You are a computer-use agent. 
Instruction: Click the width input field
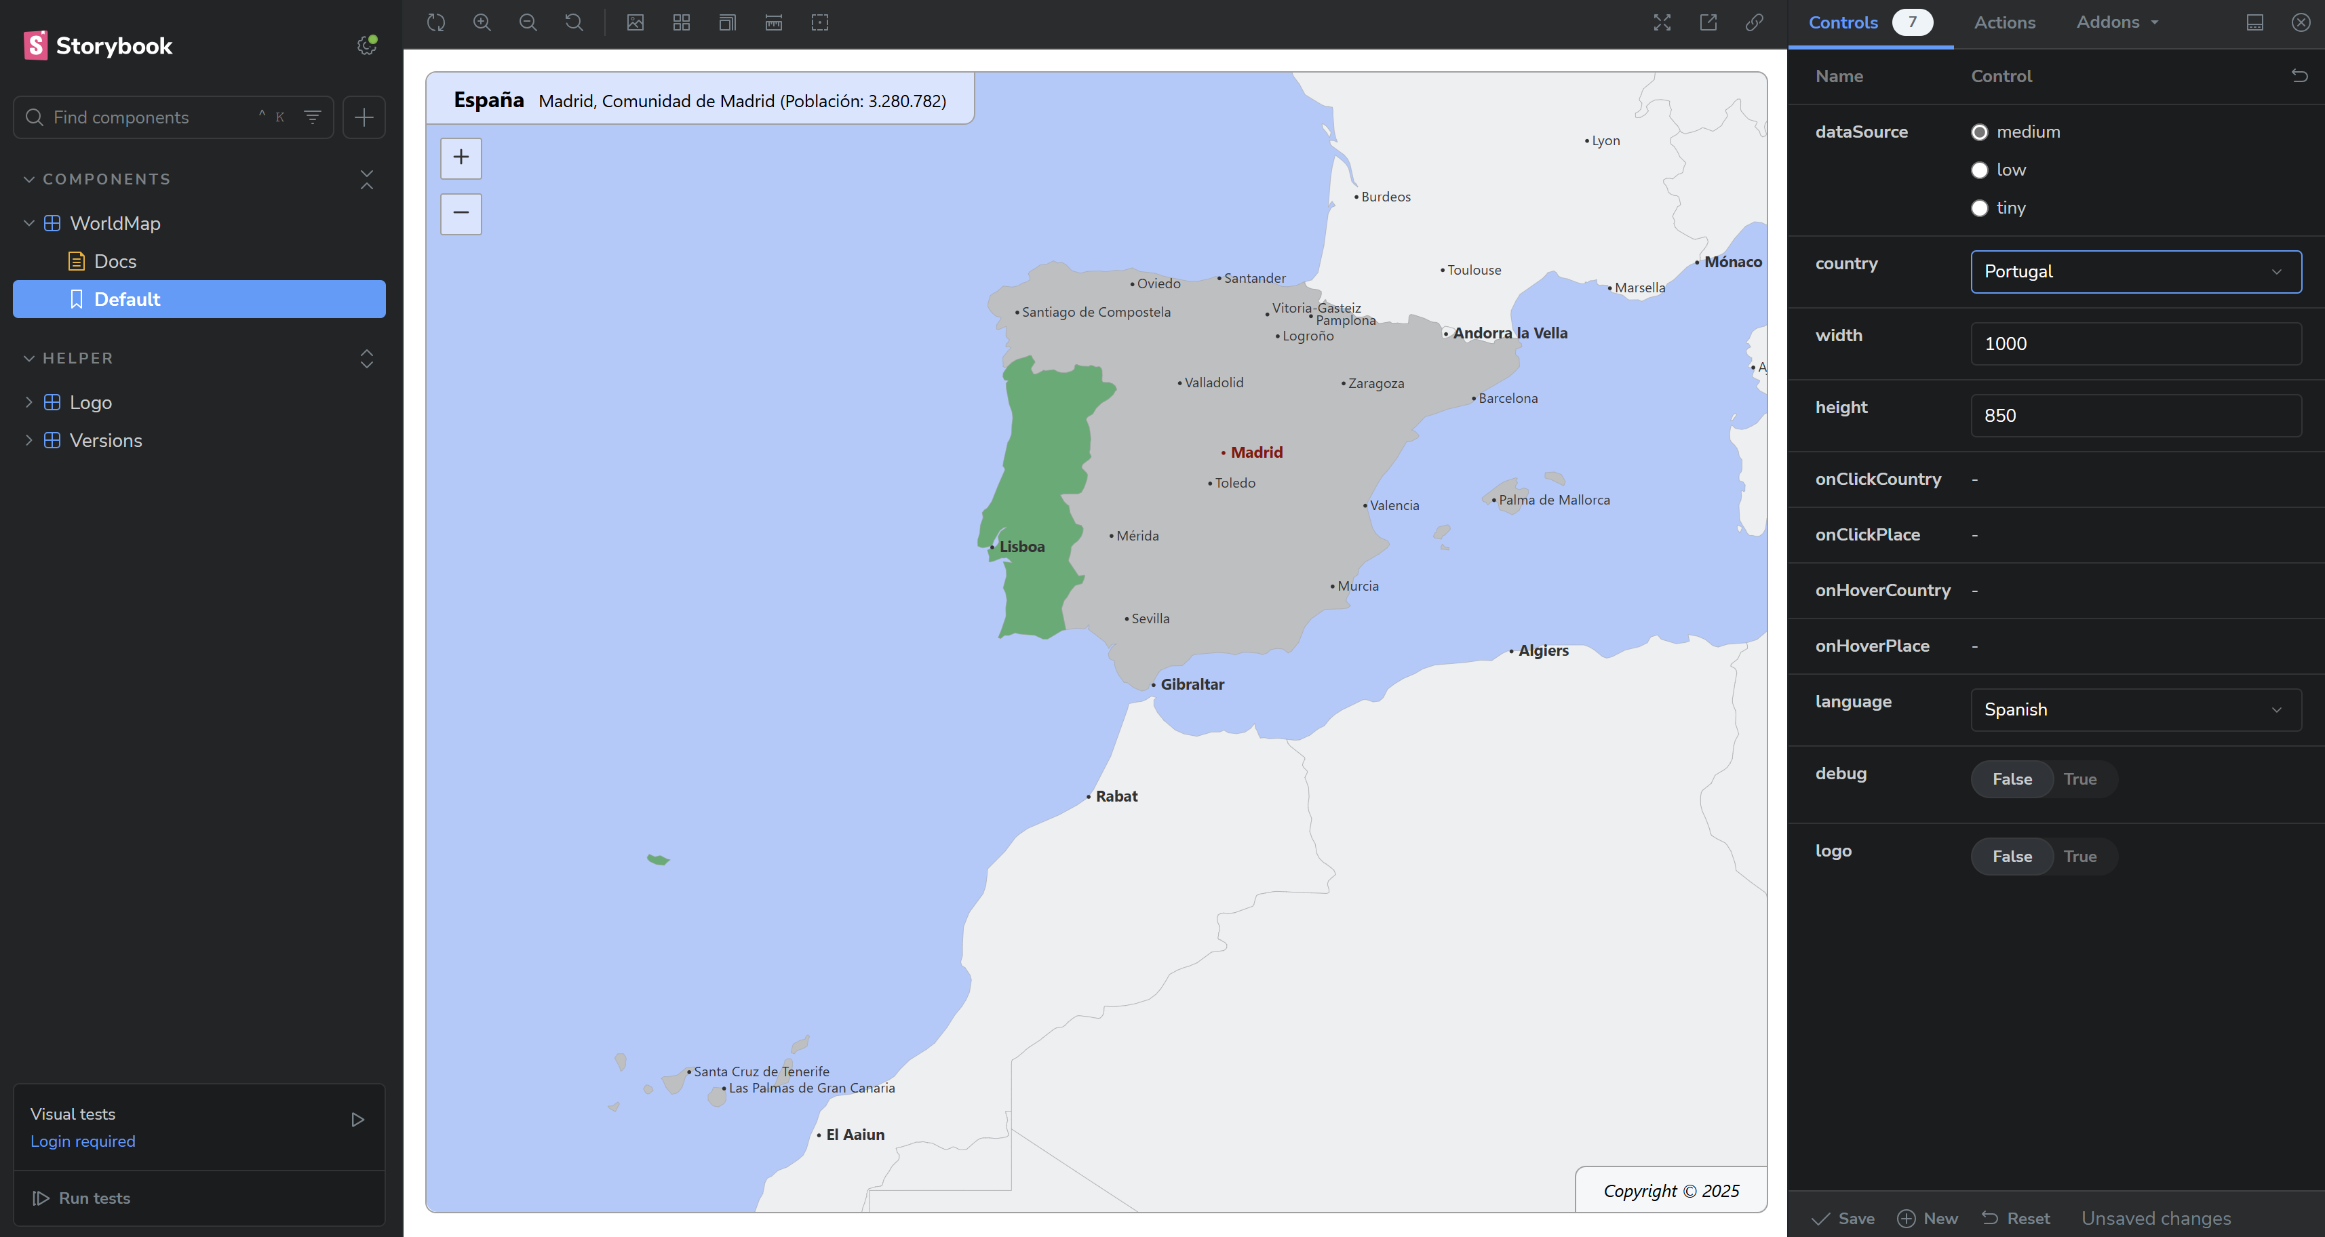(x=2136, y=344)
